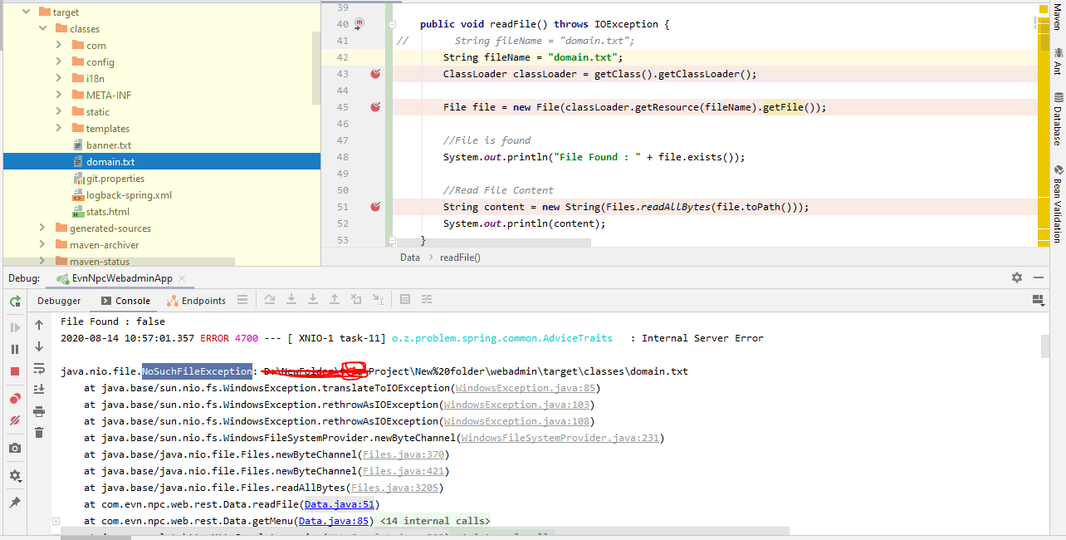The image size is (1066, 540).
Task: Take a thread dump with the camera icon
Action: (x=14, y=447)
